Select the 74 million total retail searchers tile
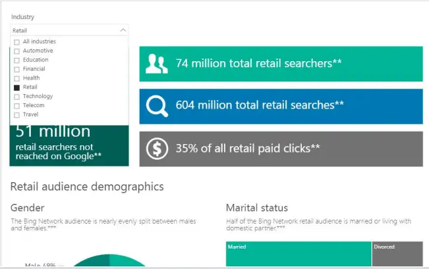This screenshot has width=429, height=269. coord(281,64)
